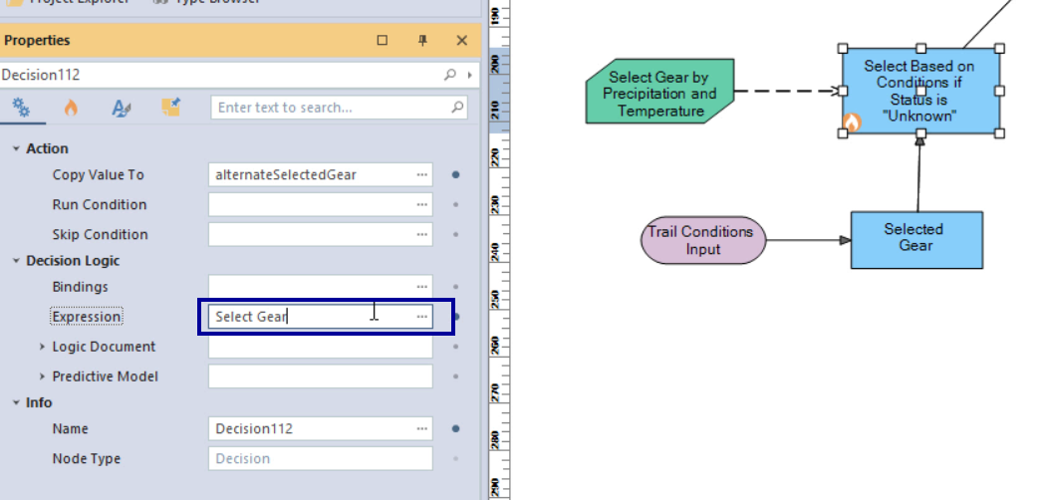Close the Properties panel
This screenshot has width=1041, height=500.
462,41
